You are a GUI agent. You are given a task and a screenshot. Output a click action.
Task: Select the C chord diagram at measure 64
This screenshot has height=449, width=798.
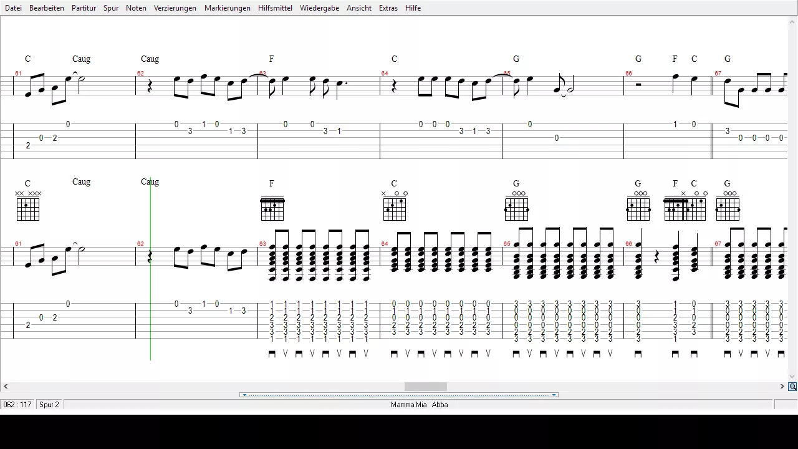[x=395, y=206]
